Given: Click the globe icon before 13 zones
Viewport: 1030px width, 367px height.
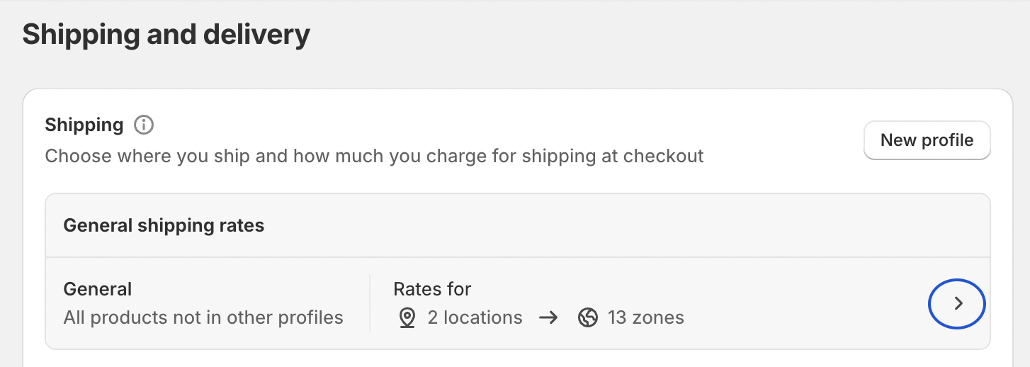Looking at the screenshot, I should (x=587, y=318).
